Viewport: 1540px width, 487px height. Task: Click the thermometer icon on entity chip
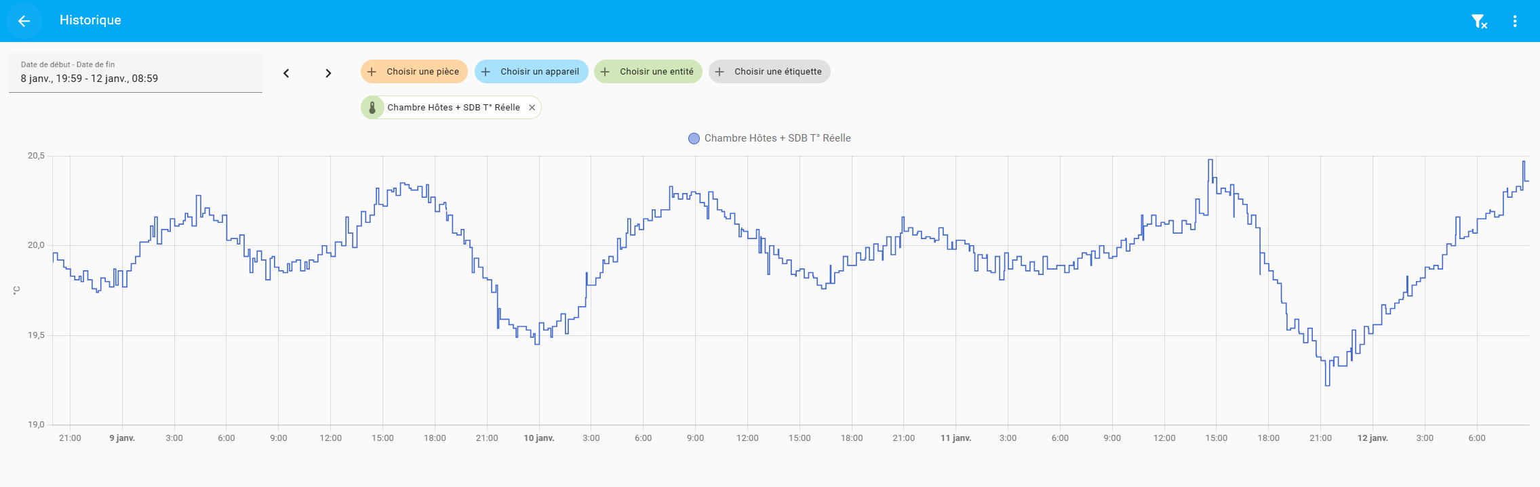pyautogui.click(x=372, y=108)
